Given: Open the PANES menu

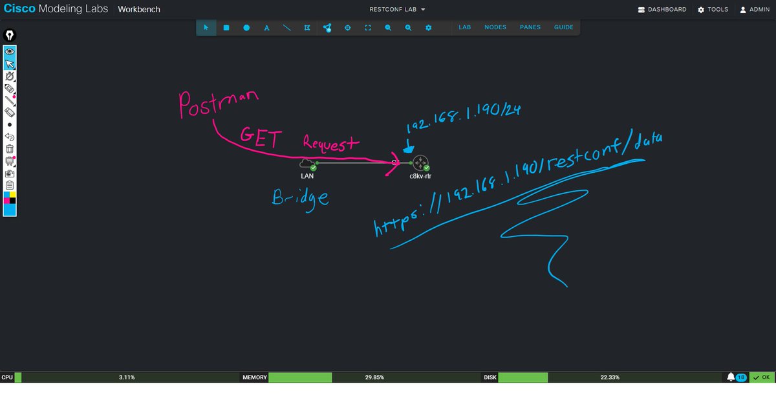Looking at the screenshot, I should 530,28.
